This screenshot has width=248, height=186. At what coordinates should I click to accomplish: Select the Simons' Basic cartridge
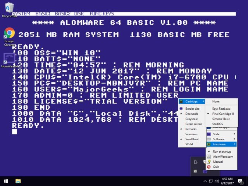[222, 119]
